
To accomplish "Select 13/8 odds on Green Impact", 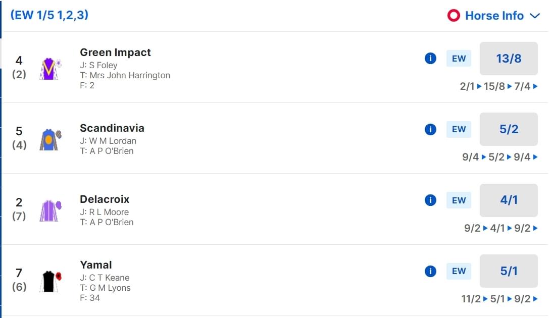I will click(509, 59).
